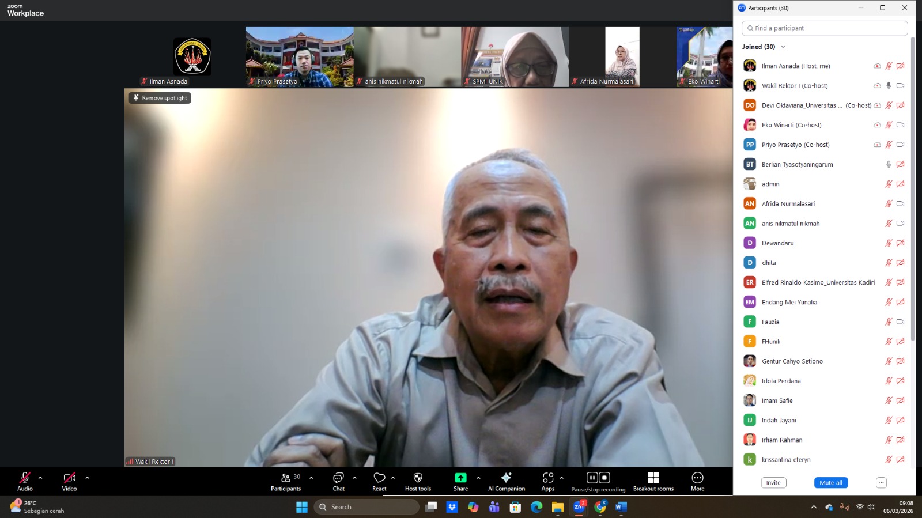The height and width of the screenshot is (518, 922).
Task: Expand audio options arrow next to Audio
Action: pos(40,478)
